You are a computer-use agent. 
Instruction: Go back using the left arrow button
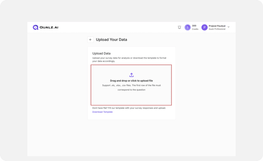click(90, 40)
